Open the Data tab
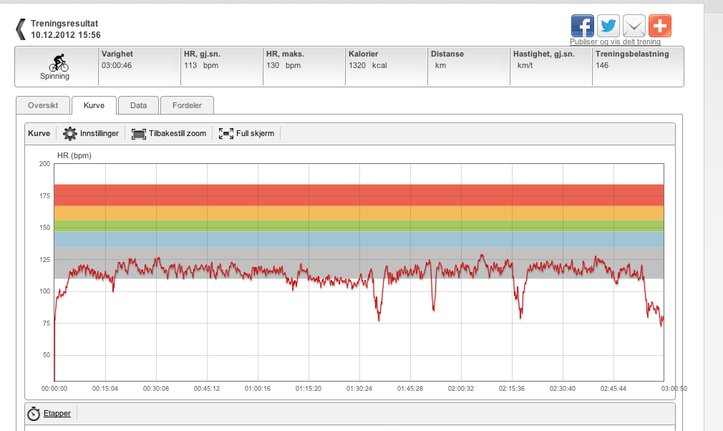723x431 pixels. (x=138, y=105)
